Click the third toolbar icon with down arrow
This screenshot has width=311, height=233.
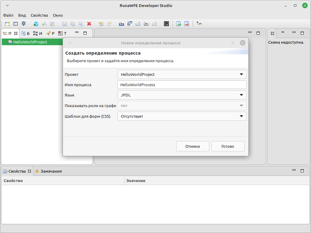pyautogui.click(x=24, y=24)
